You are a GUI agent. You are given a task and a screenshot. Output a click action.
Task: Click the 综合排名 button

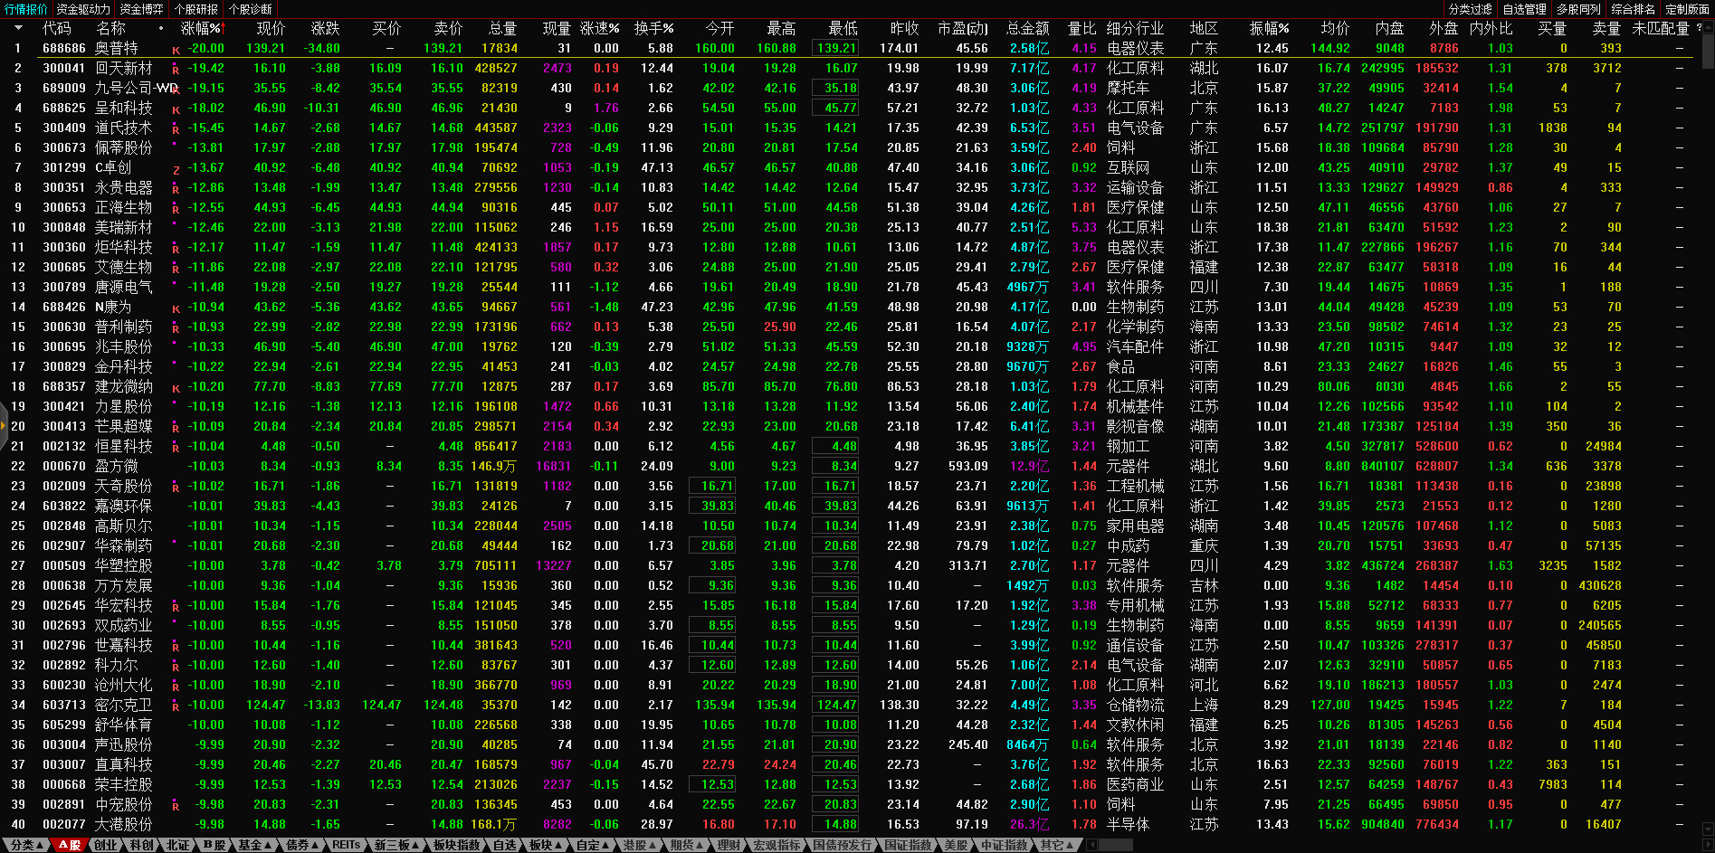point(1633,9)
